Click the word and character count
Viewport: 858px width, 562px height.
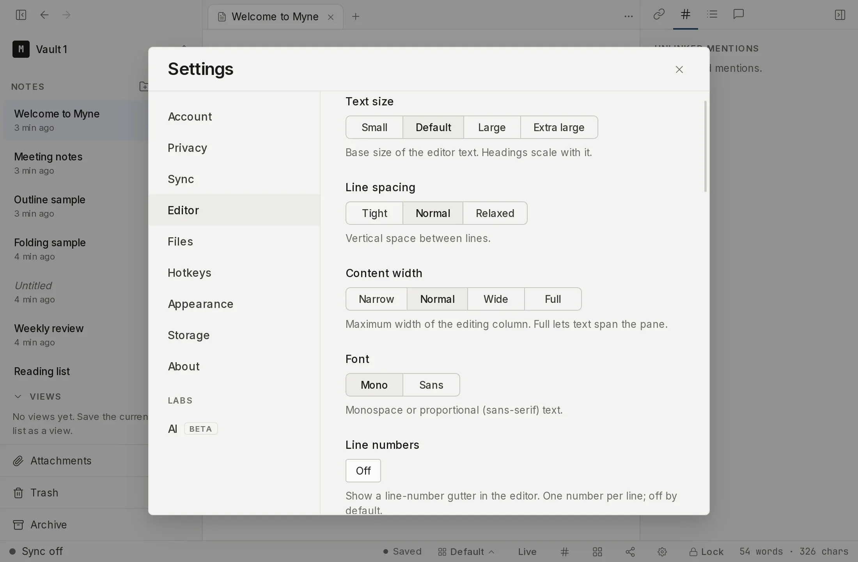[x=794, y=551]
